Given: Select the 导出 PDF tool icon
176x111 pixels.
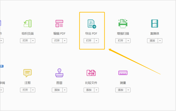Looking at the screenshot, I should (x=92, y=24).
